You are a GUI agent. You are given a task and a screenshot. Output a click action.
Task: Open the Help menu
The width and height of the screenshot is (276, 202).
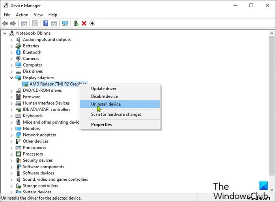pyautogui.click(x=53, y=15)
